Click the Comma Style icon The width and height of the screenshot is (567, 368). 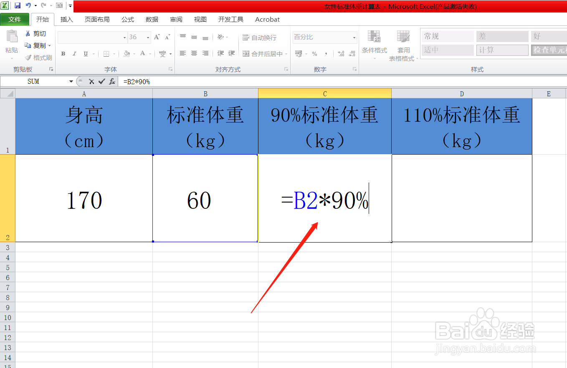[326, 54]
